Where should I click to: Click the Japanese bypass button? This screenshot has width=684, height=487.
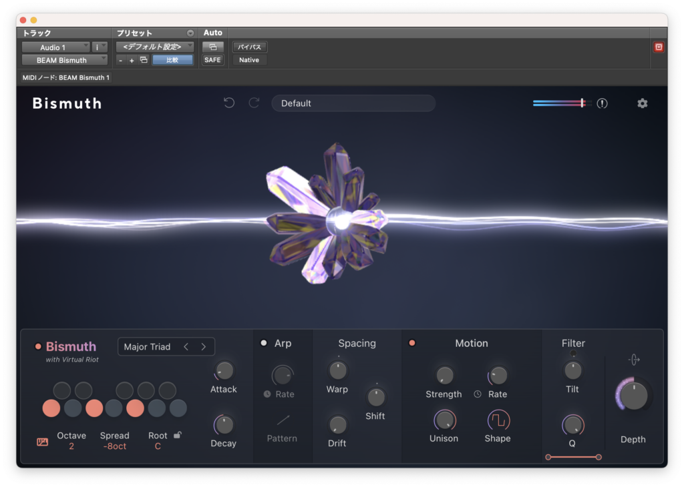[250, 47]
